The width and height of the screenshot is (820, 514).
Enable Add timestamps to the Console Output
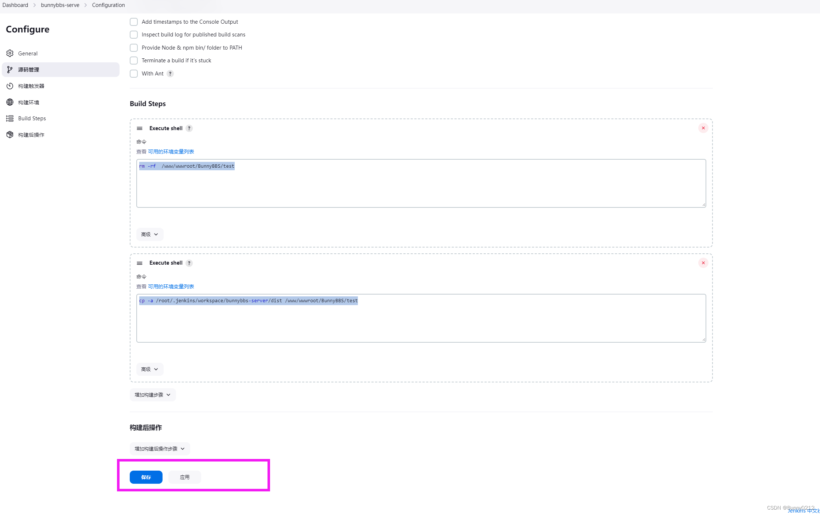point(134,22)
